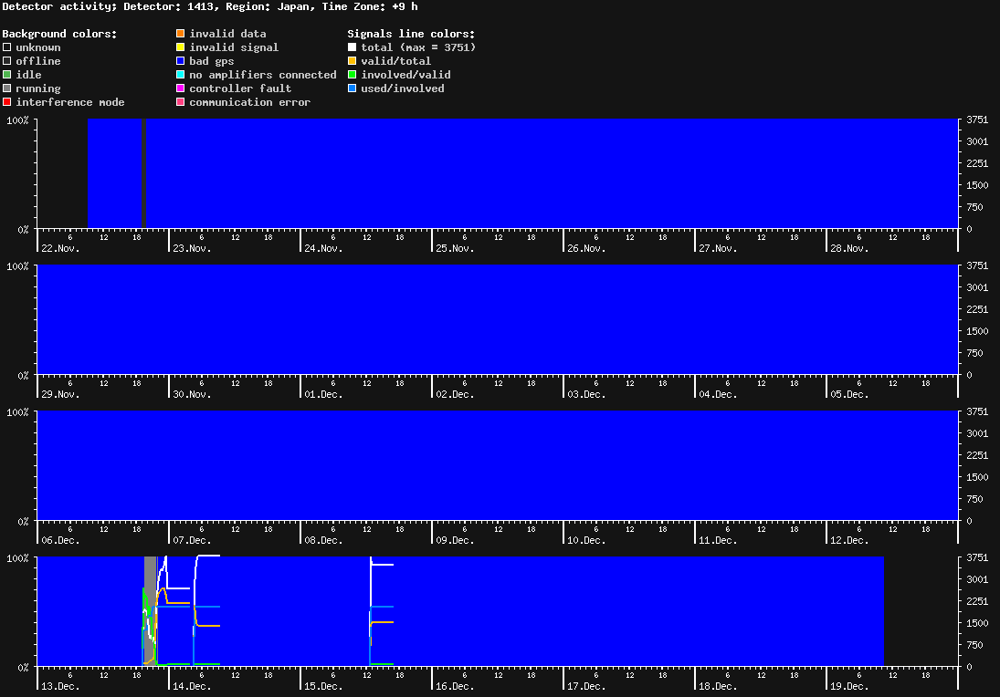Select the 14.Dec. date marker
This screenshot has height=697, width=1000.
[x=193, y=686]
